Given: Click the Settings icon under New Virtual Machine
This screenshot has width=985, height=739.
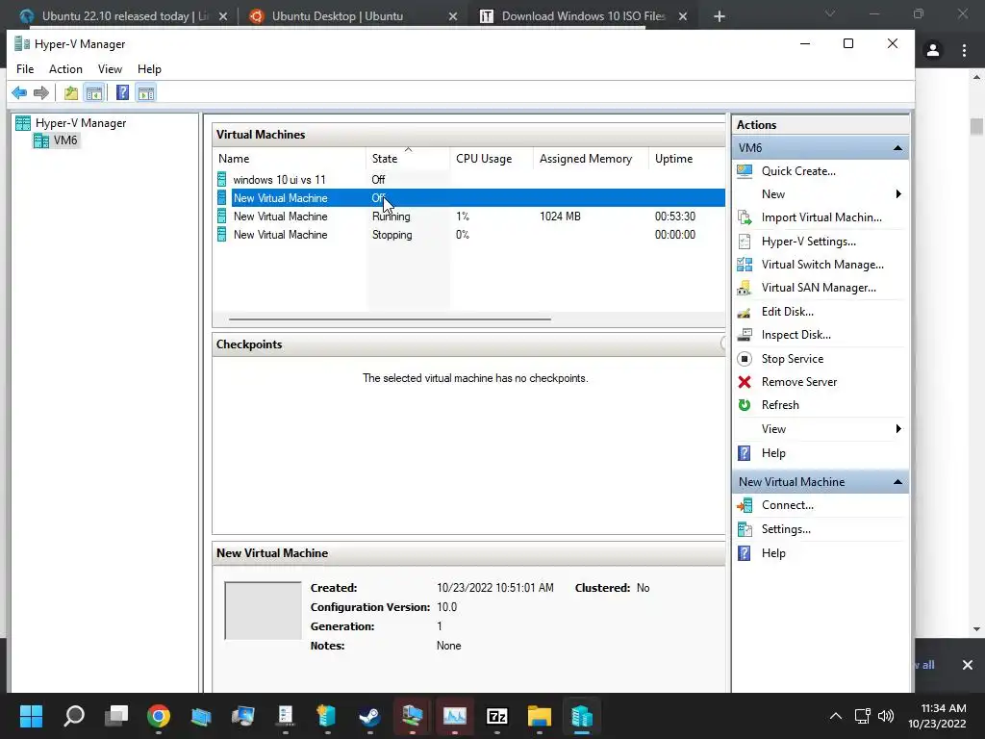Looking at the screenshot, I should click(745, 529).
